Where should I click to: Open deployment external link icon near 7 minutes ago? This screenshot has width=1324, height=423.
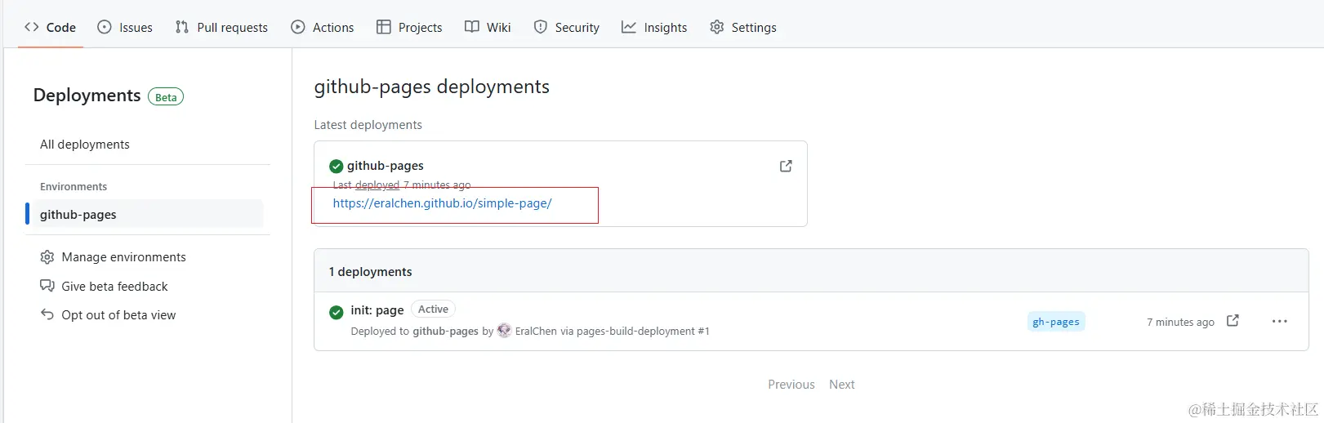[1233, 321]
